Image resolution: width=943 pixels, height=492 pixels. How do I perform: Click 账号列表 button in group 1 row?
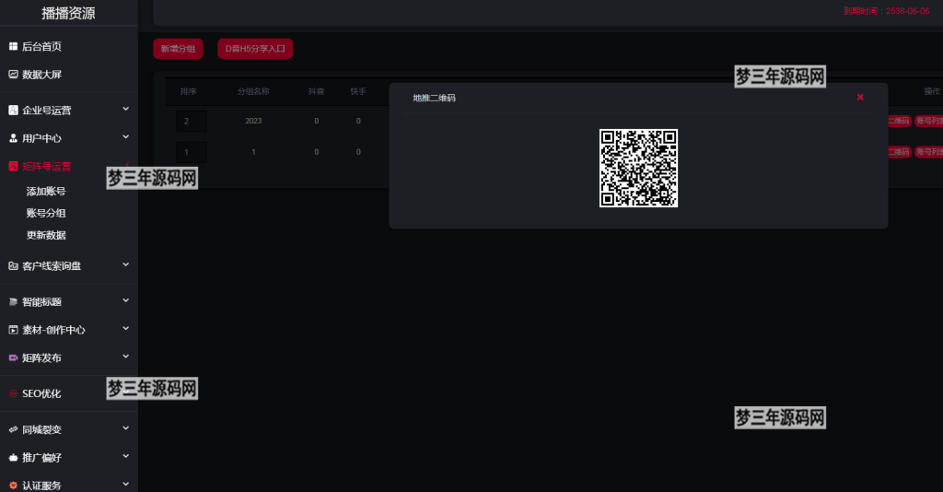[x=929, y=152]
